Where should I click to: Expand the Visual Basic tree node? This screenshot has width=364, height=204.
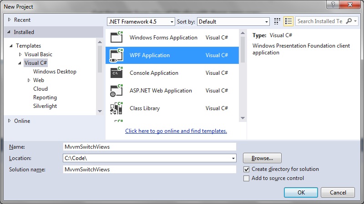point(20,54)
